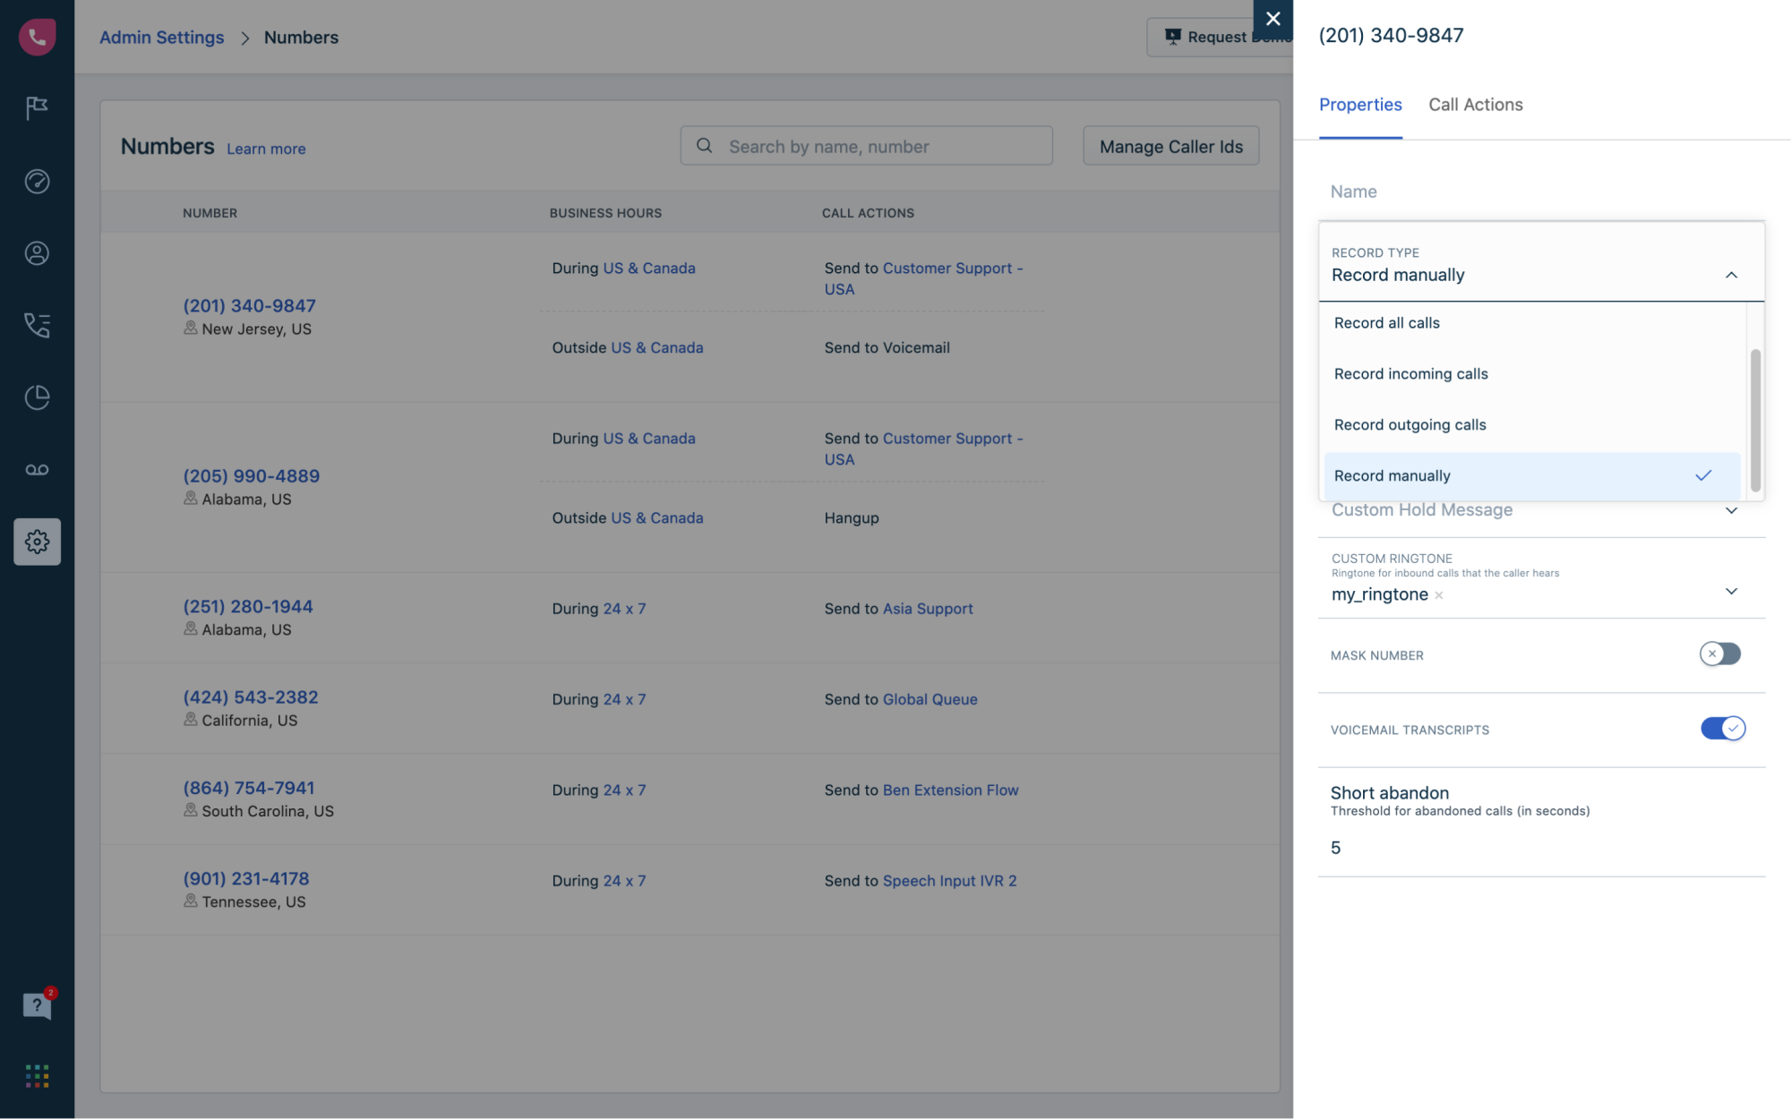The image size is (1791, 1119).
Task: Select Record incoming calls option
Action: tap(1410, 374)
